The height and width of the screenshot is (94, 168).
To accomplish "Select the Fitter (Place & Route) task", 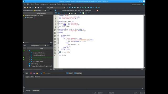I will pos(39,55).
